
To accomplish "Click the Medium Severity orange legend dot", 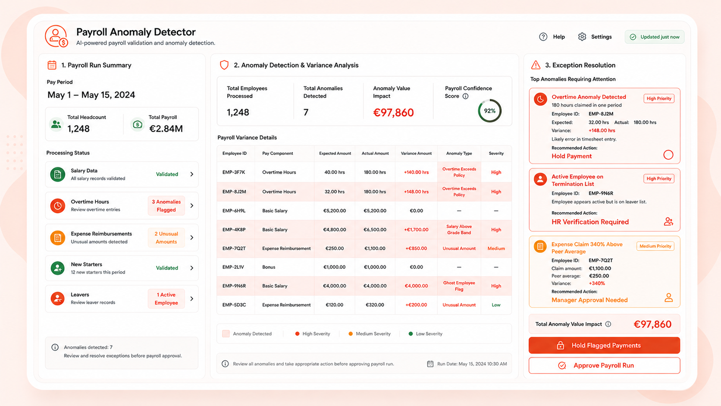I will click(351, 334).
